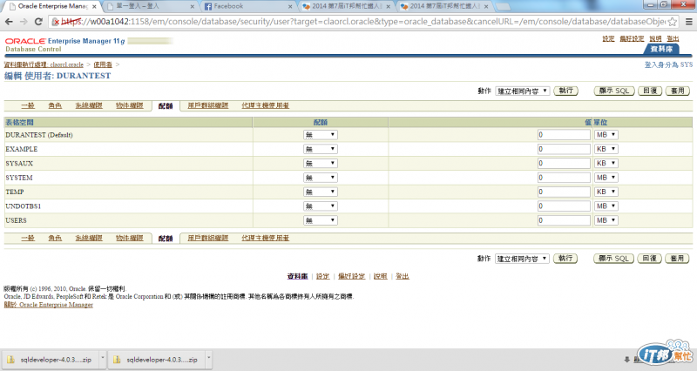Open the 動作 action dropdown below the table
This screenshot has width=697, height=371.
tap(522, 259)
